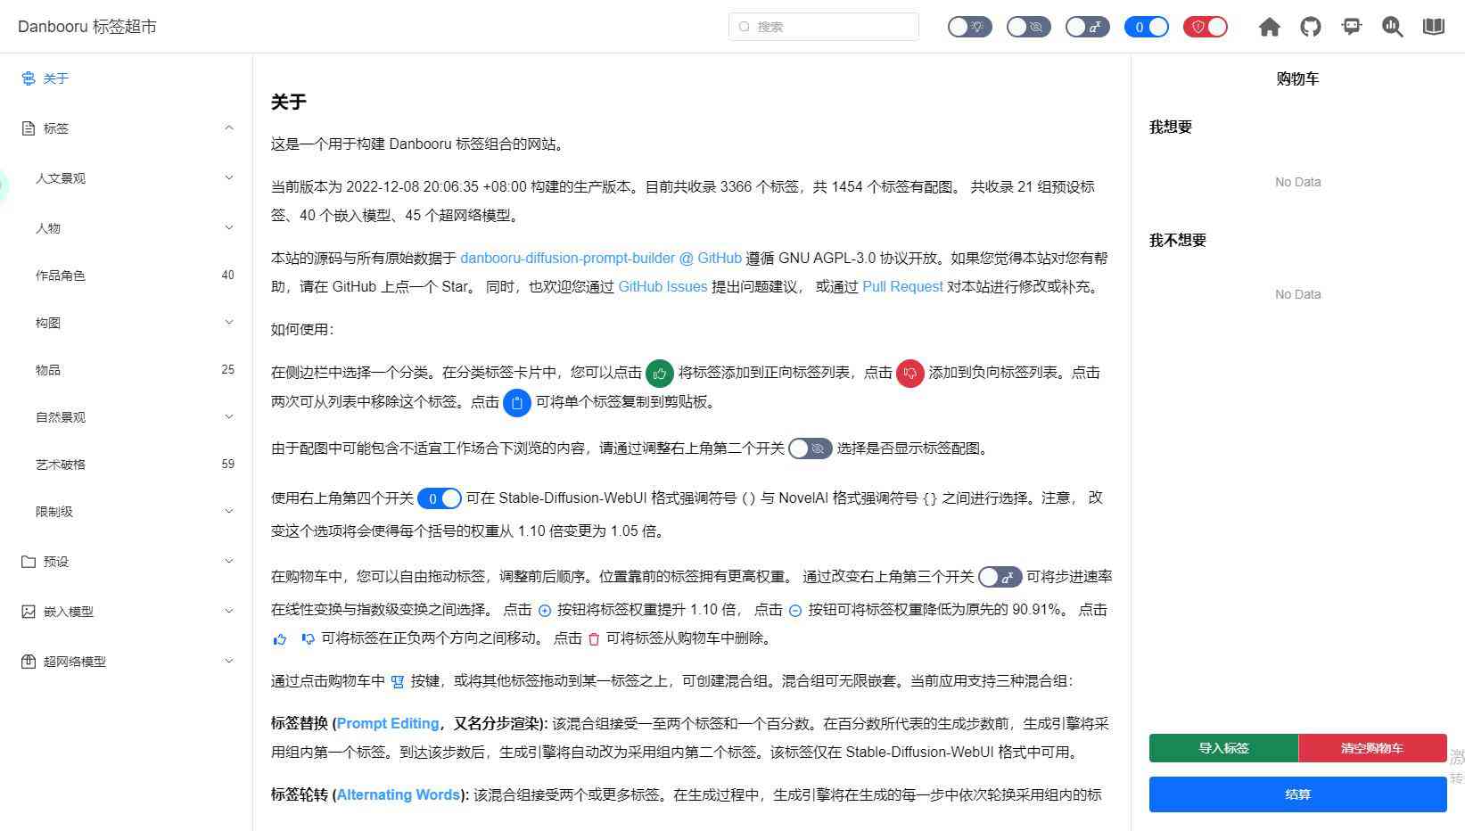Open the chat bot icon in header
Image resolution: width=1465 pixels, height=831 pixels.
pyautogui.click(x=1352, y=27)
